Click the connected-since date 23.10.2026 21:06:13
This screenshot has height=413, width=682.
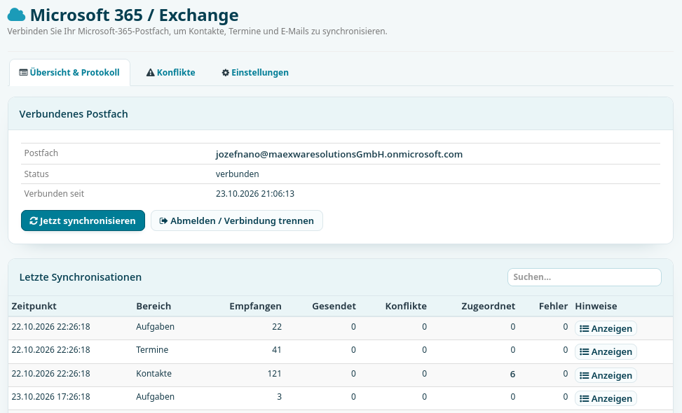(x=255, y=194)
